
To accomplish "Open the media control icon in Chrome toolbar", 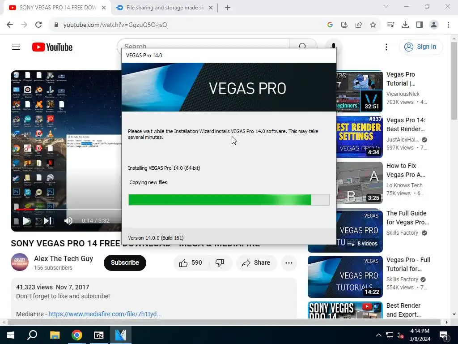I will (390, 25).
